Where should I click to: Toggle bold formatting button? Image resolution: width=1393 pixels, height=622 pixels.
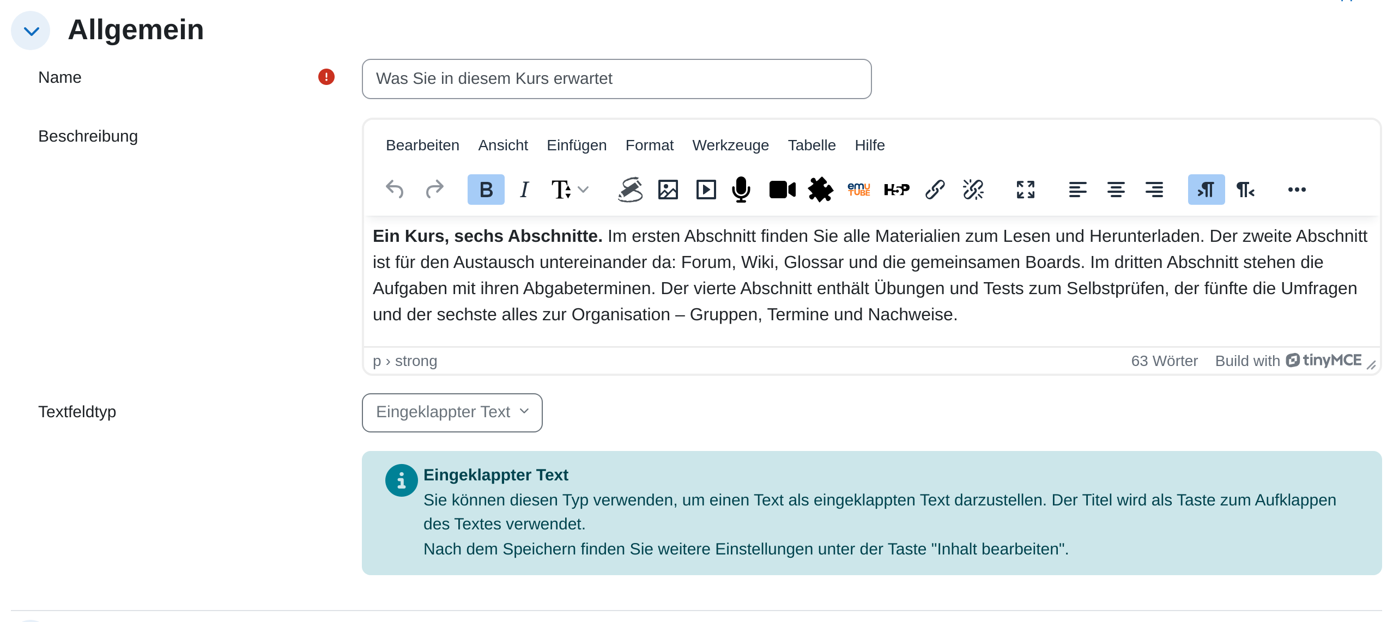(x=486, y=190)
